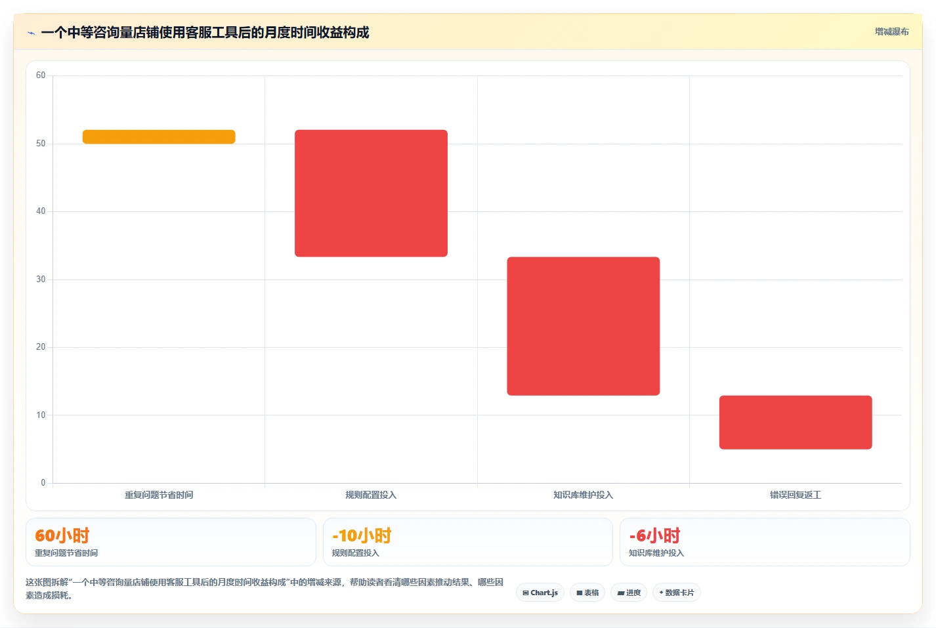Select the 表格 tag chip
936x628 pixels.
587,593
